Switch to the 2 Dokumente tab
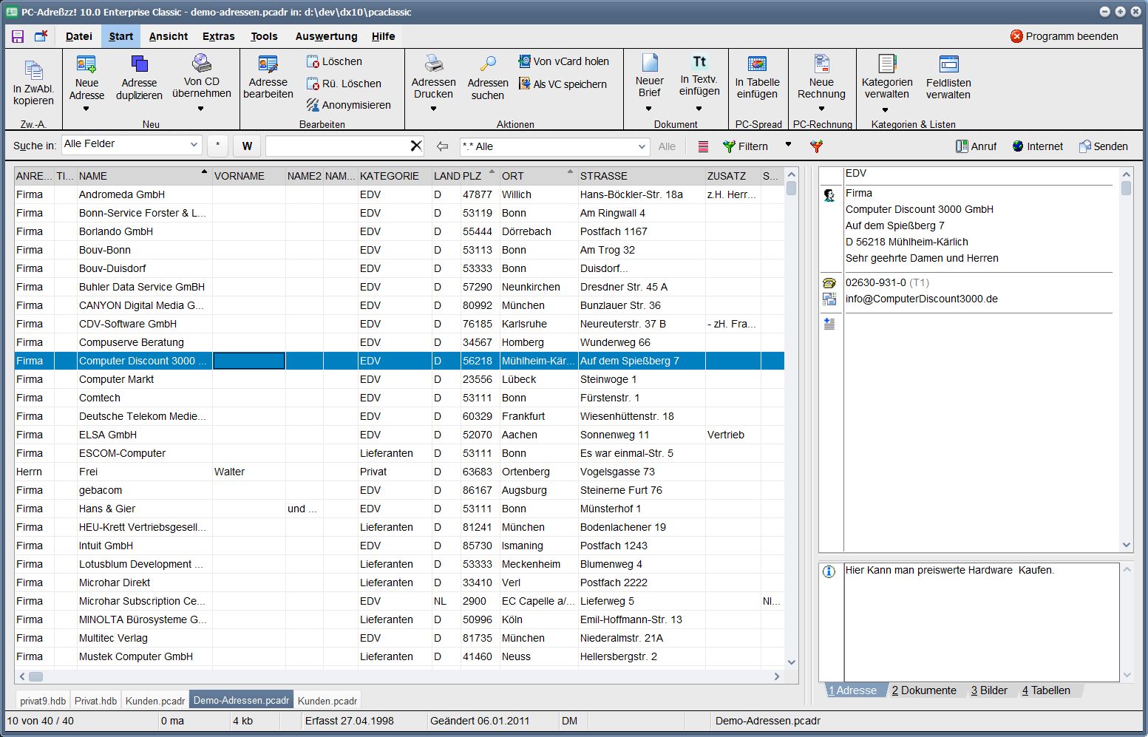The height and width of the screenshot is (737, 1148). coord(924,690)
